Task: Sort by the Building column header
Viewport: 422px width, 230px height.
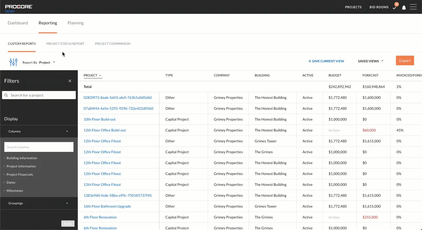Action: click(x=262, y=75)
